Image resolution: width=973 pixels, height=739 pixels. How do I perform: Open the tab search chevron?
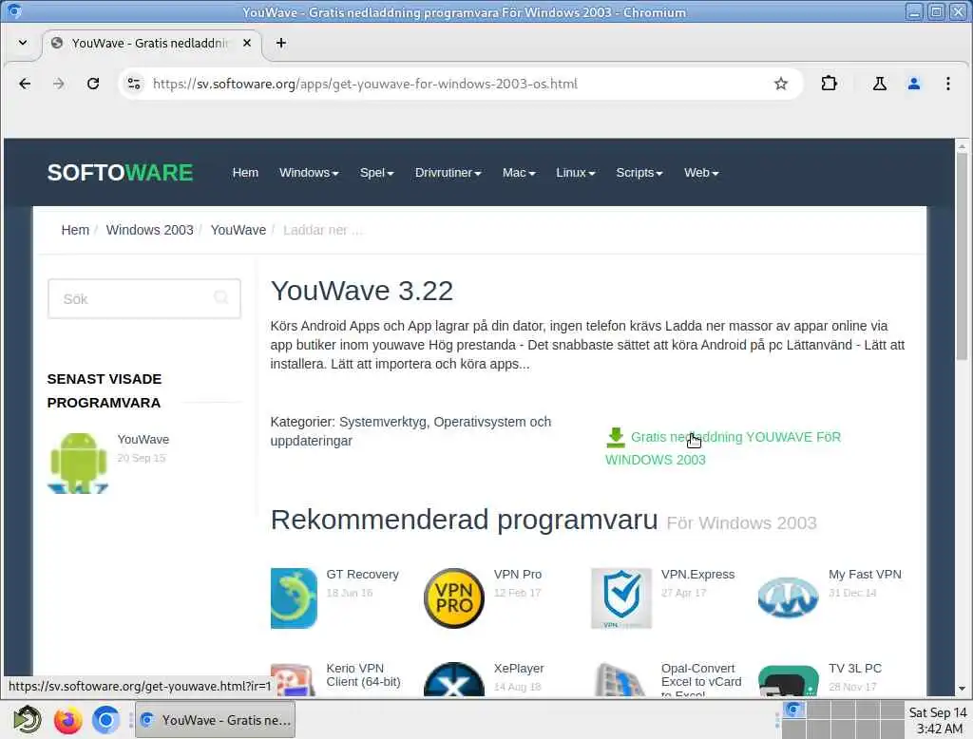click(x=23, y=43)
